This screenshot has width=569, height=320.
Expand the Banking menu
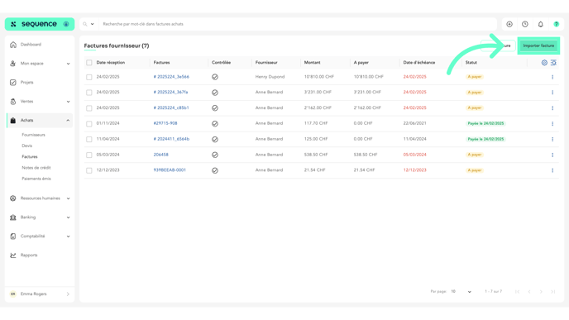40,217
